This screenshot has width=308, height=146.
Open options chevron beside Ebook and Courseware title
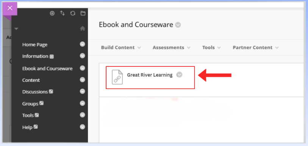pyautogui.click(x=178, y=25)
